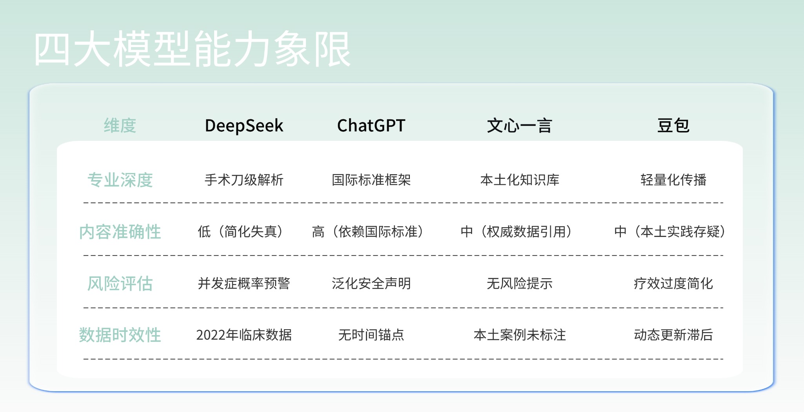Select the cell 国际标准框架
Image resolution: width=804 pixels, height=412 pixels.
pyautogui.click(x=371, y=180)
